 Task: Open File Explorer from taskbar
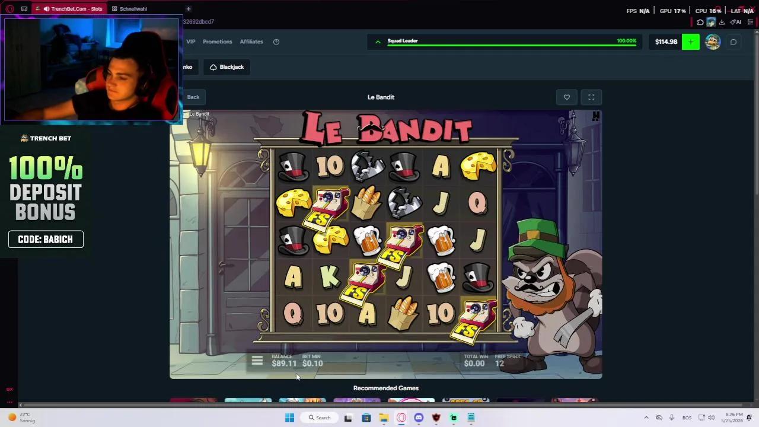pos(384,418)
